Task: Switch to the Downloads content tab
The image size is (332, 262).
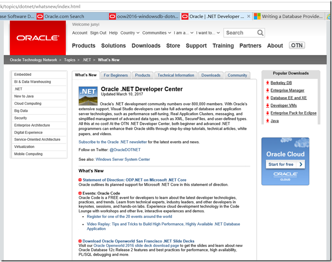Action: [211, 75]
